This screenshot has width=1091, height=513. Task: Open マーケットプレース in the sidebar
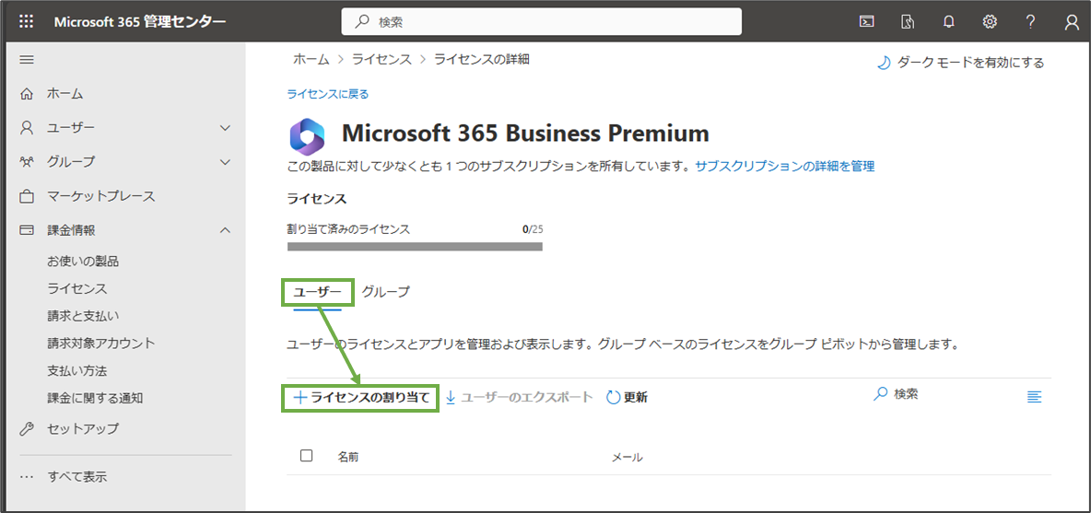(x=100, y=195)
